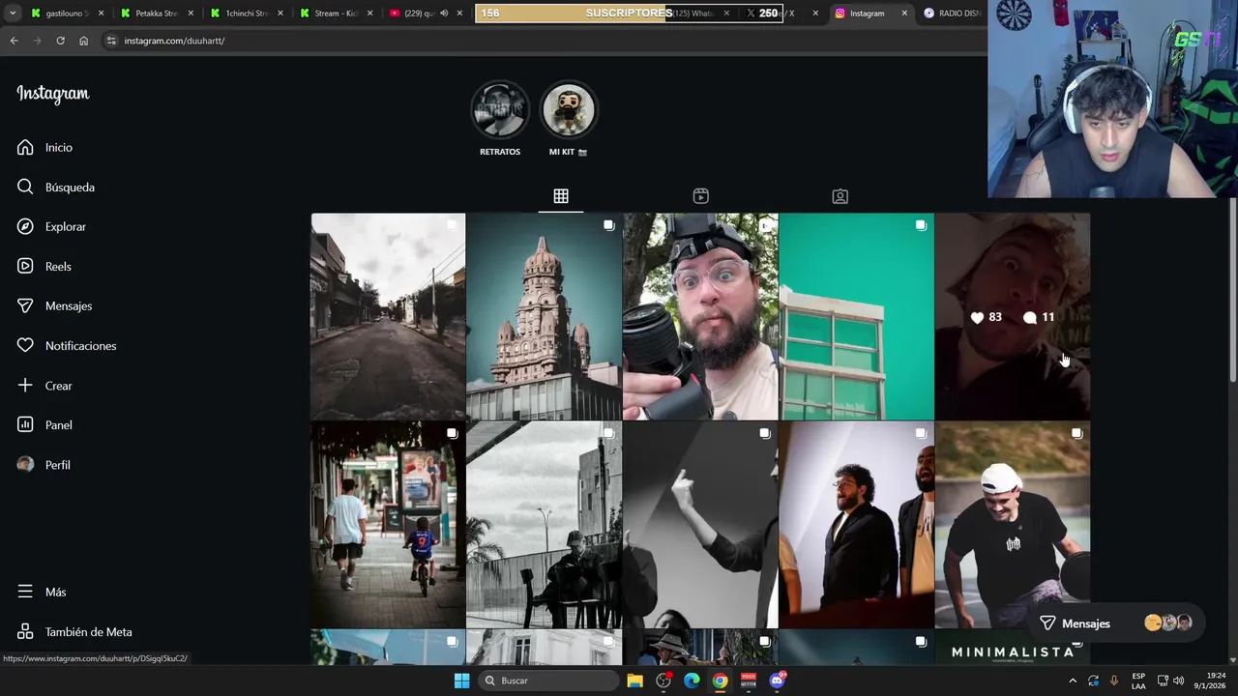This screenshot has height=696, width=1238.
Task: Open Panel in the sidebar
Action: click(44, 424)
